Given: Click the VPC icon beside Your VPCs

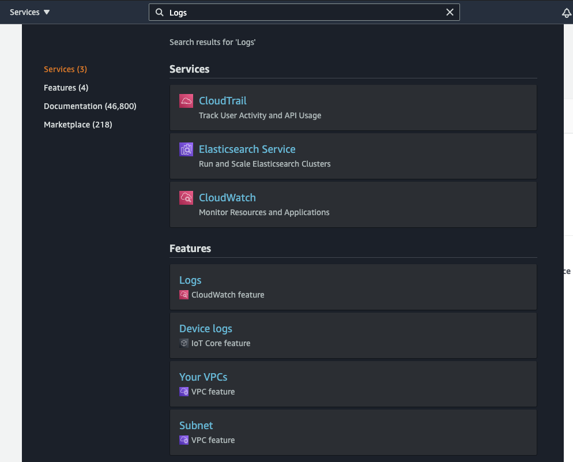Looking at the screenshot, I should (x=183, y=391).
